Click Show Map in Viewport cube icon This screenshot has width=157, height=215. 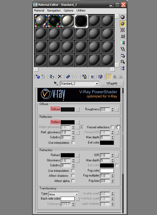[100, 77]
